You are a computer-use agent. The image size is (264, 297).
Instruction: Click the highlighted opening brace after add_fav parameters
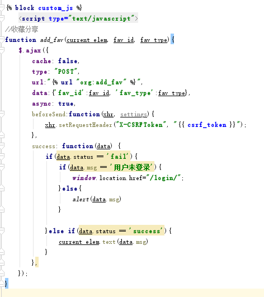point(172,39)
